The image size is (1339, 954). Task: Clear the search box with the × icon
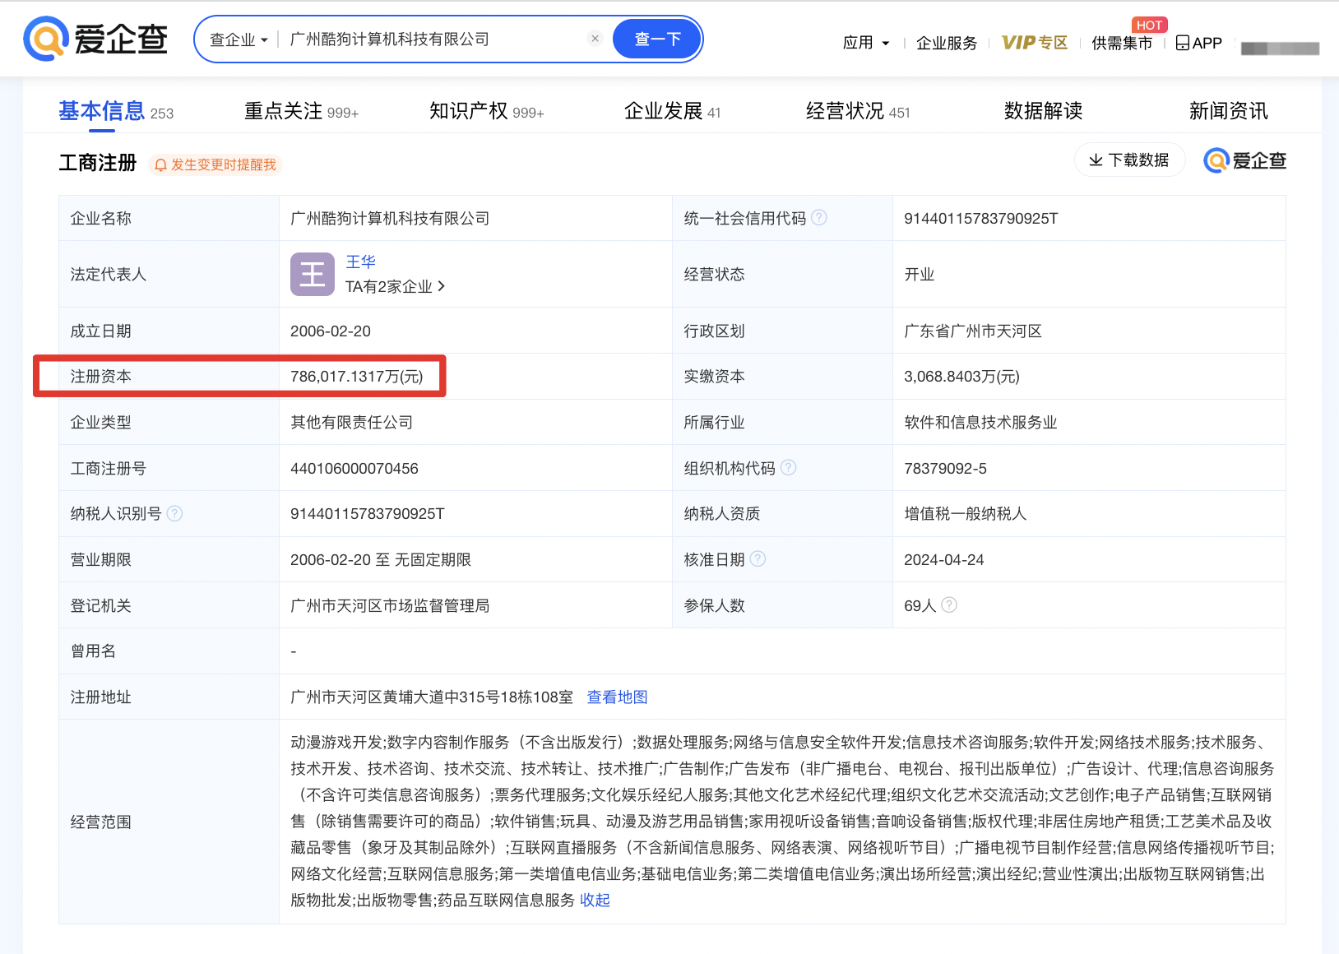click(595, 38)
